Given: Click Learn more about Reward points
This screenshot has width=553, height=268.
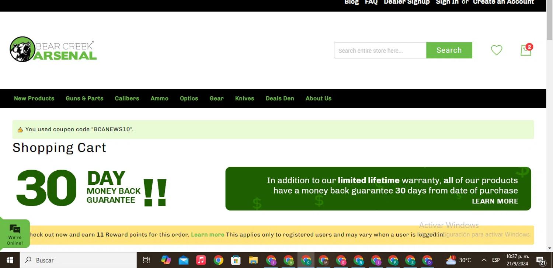Looking at the screenshot, I should [x=208, y=234].
